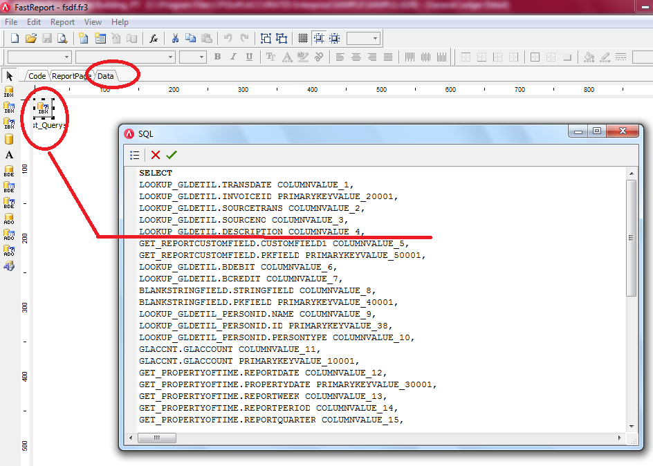Open the Report menu
Screen dimensions: 653x466
(62, 22)
